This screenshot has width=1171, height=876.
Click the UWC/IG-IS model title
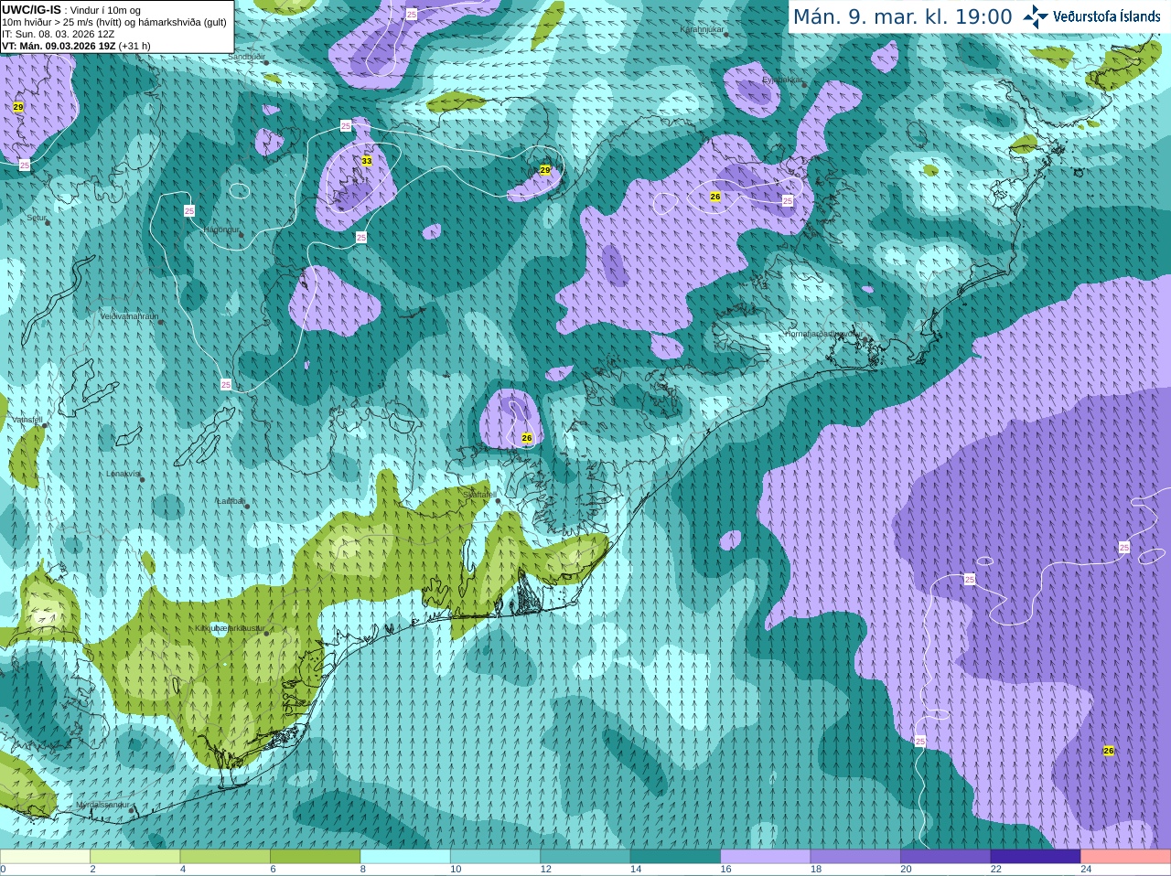click(x=31, y=9)
